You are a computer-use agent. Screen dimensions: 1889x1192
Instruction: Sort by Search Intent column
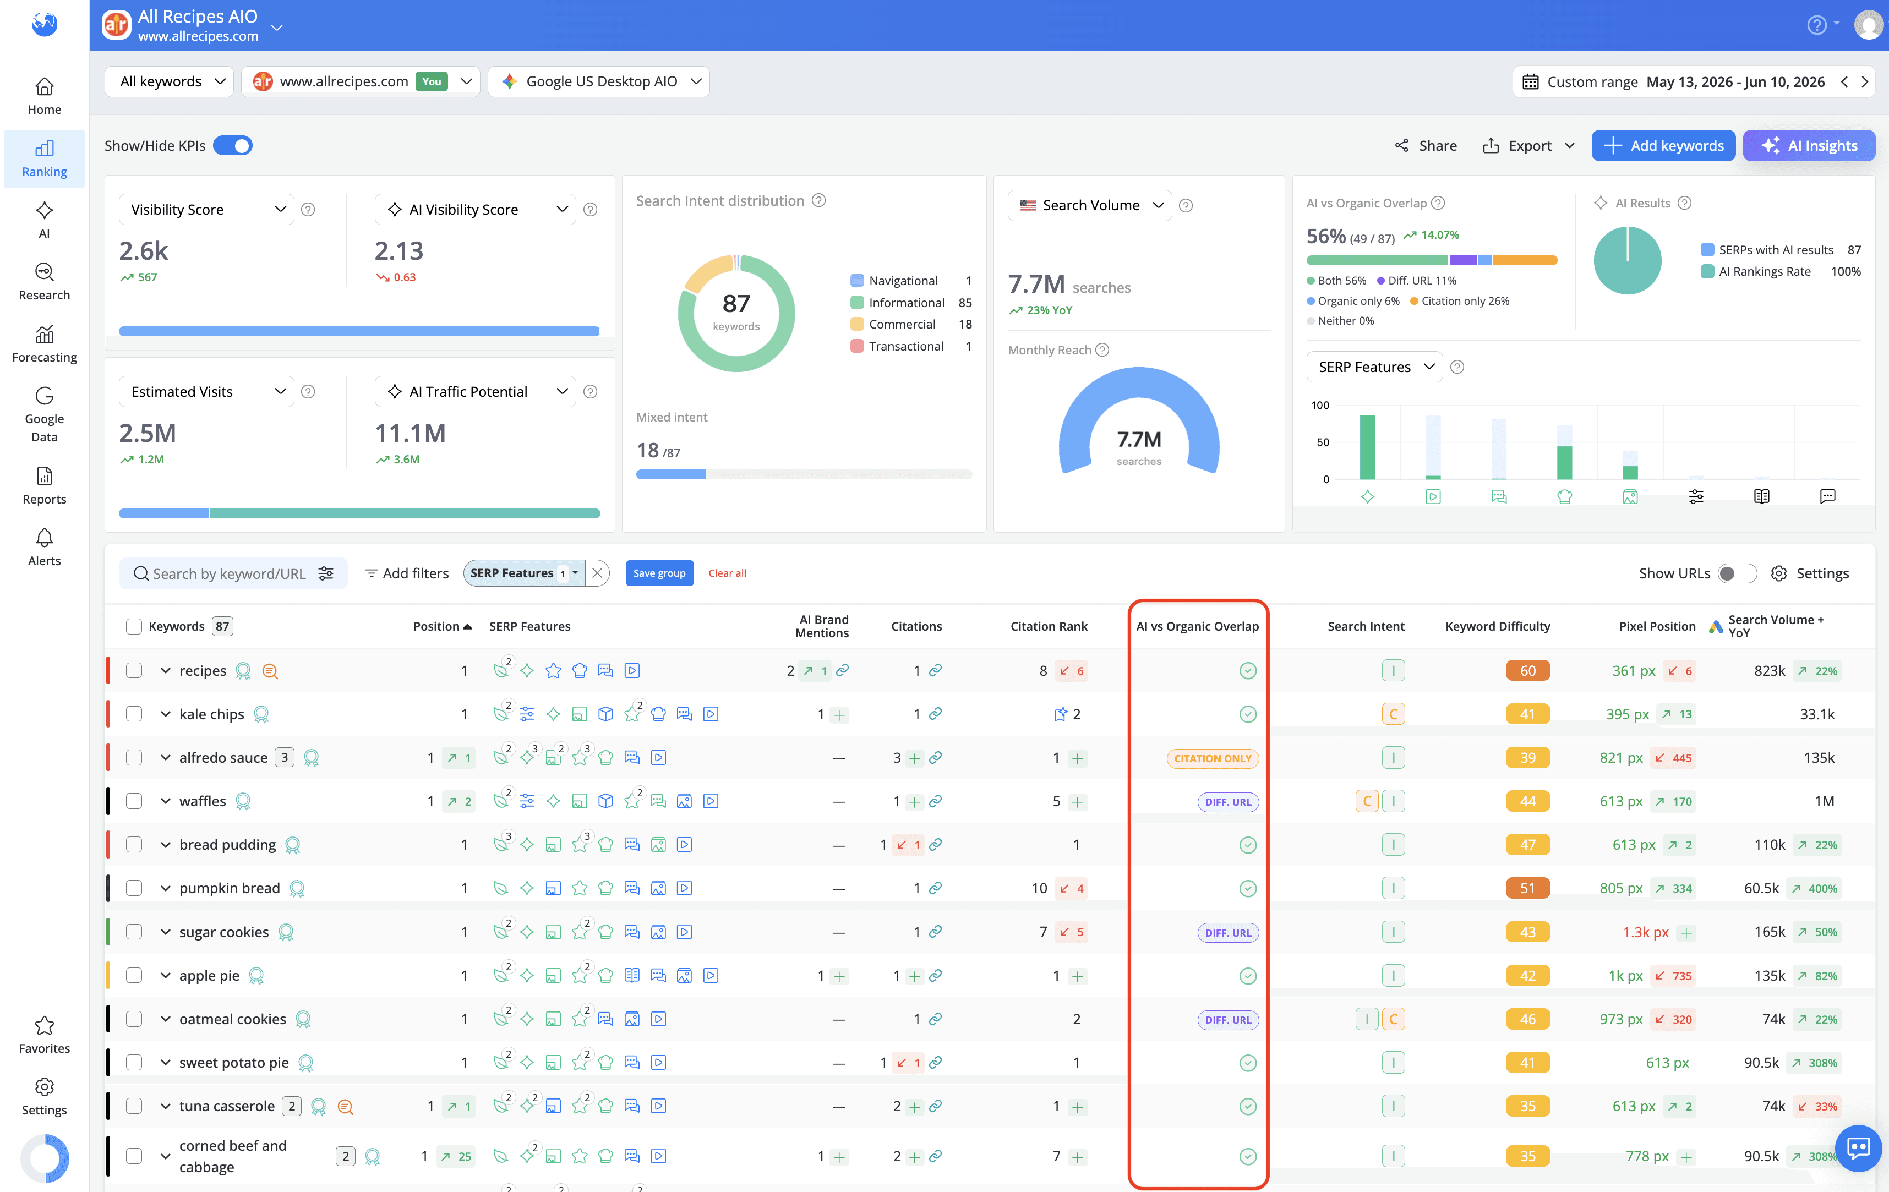[x=1366, y=627]
